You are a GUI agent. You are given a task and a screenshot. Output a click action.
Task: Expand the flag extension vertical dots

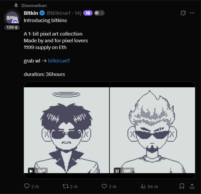coord(102,13)
